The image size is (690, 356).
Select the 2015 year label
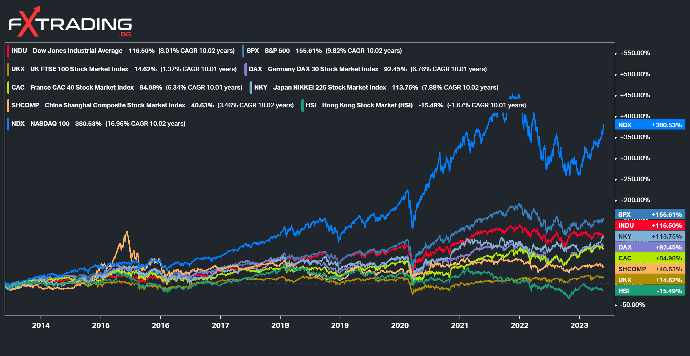coord(101,325)
